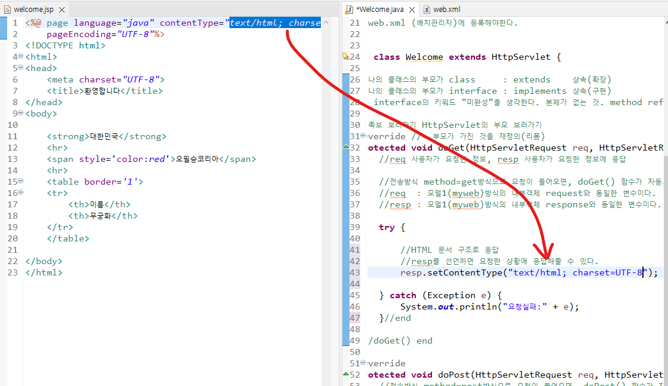This screenshot has width=668, height=386.
Task: Click the scroll-up arrow of welcome.jsp editor
Action: pyautogui.click(x=326, y=22)
